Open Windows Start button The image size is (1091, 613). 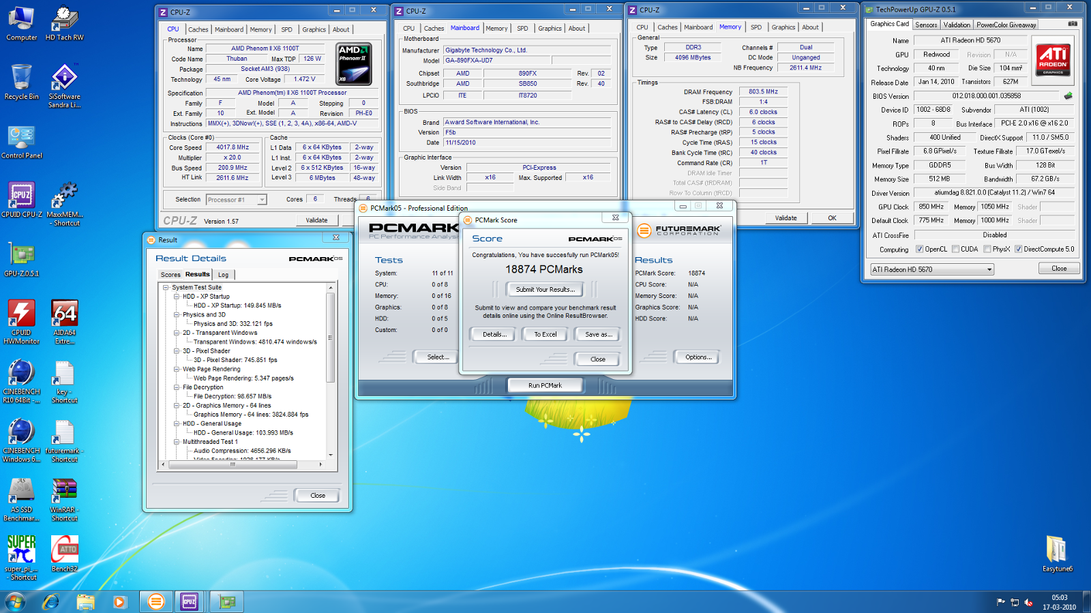click(x=15, y=601)
